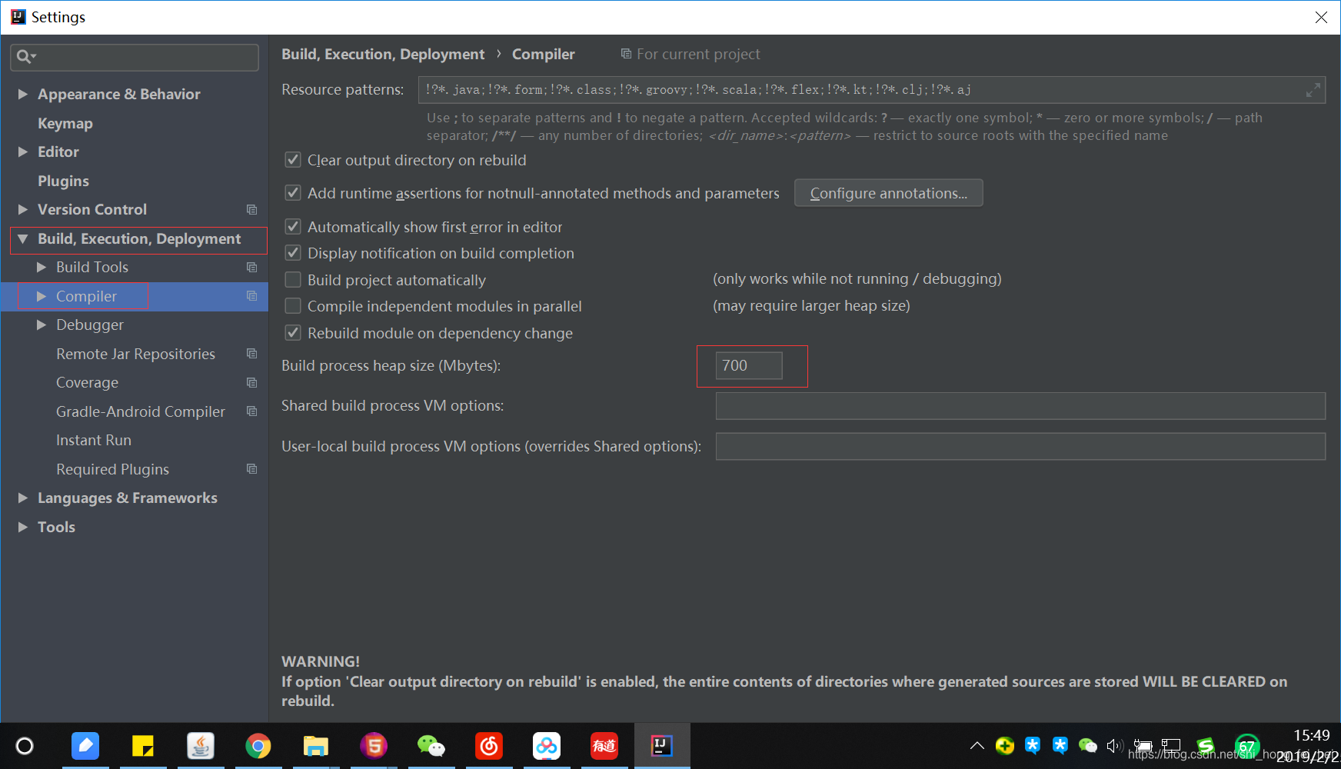Open WeChat from the Windows taskbar
Viewport: 1341px width, 769px height.
tap(431, 745)
